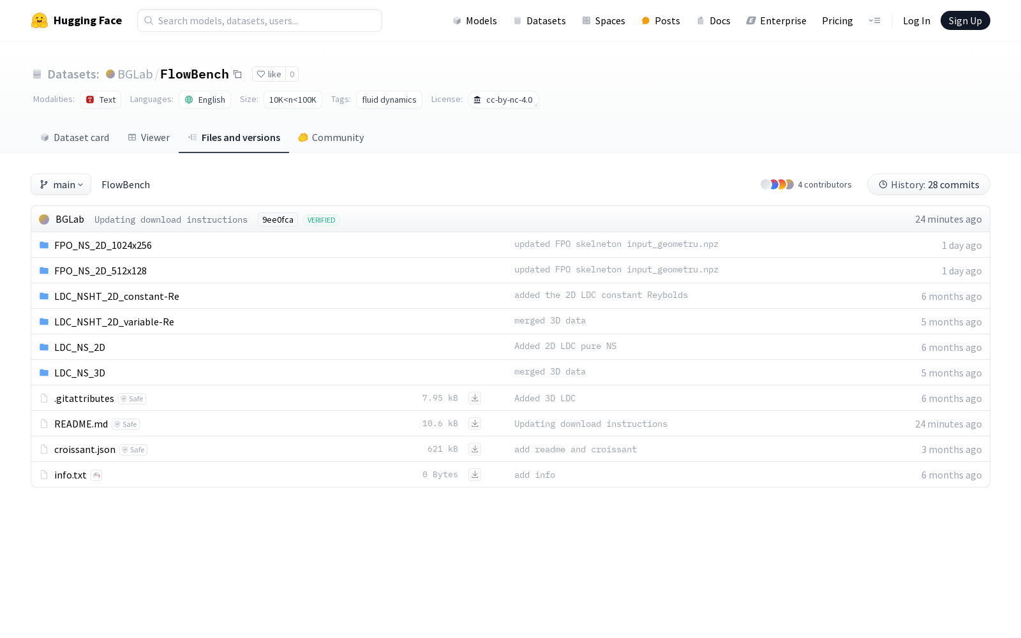Open the LDC_NSHT_2D_constant-Re folder
This screenshot has width=1021, height=638.
[117, 296]
